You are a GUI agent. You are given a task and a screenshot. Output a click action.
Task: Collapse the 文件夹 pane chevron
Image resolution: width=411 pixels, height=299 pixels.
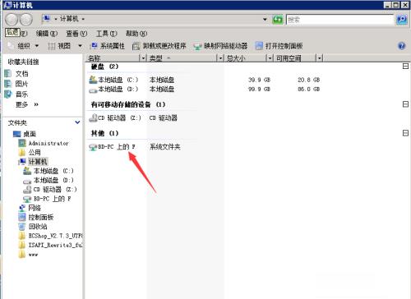[x=77, y=122]
